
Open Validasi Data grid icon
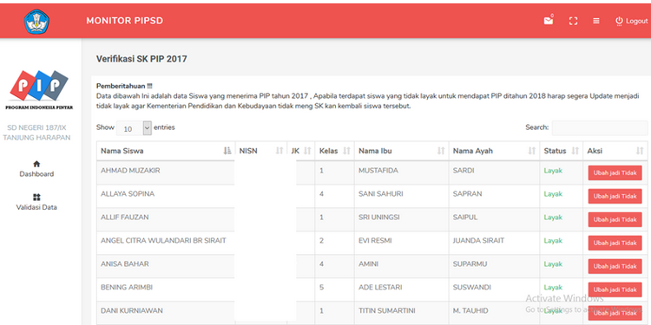tap(36, 197)
